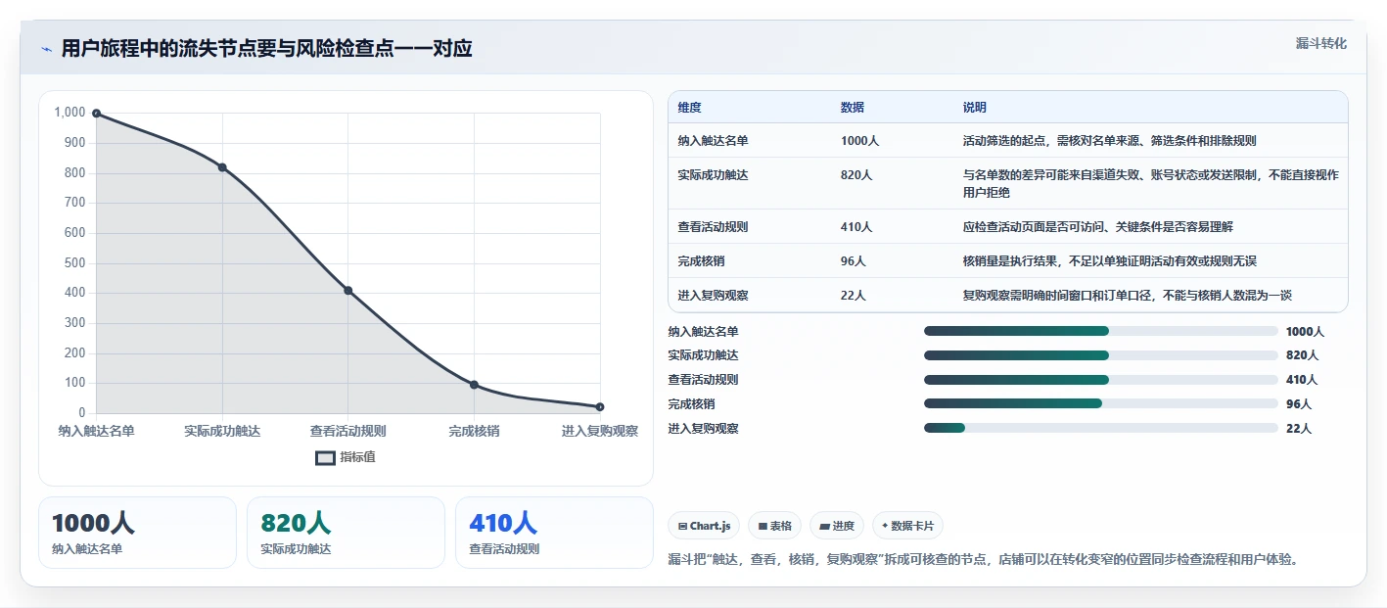
Task: Click the 1000人 value in the table
Action: click(860, 141)
